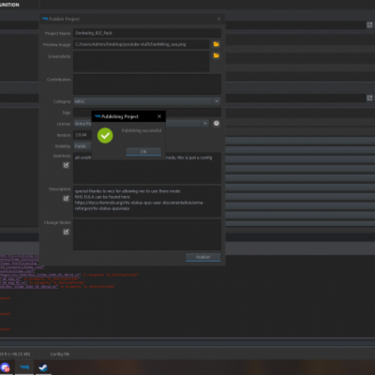Viewport: 375px width, 375px height.
Task: Click OK in Publishing Project dialog
Action: pyautogui.click(x=143, y=152)
